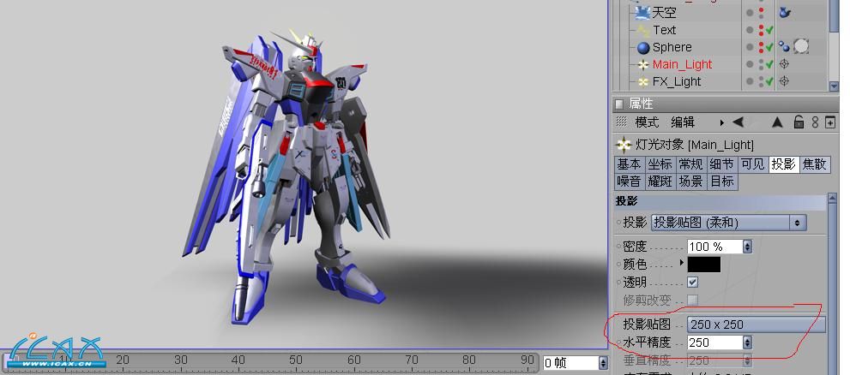Image resolution: width=850 pixels, height=375 pixels.
Task: Toggle visibility dots of Sphere row
Action: click(761, 47)
